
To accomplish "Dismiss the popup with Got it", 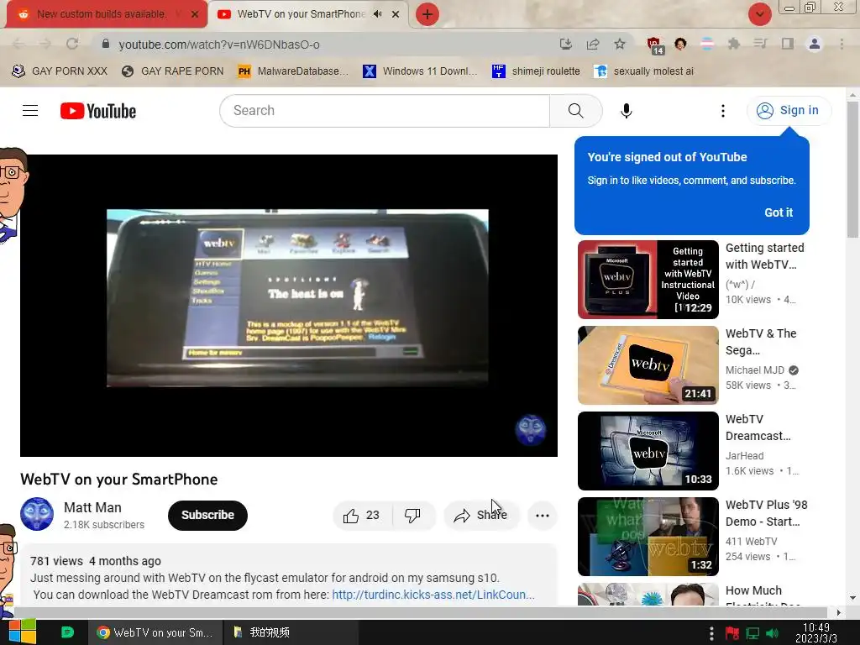I will [779, 212].
